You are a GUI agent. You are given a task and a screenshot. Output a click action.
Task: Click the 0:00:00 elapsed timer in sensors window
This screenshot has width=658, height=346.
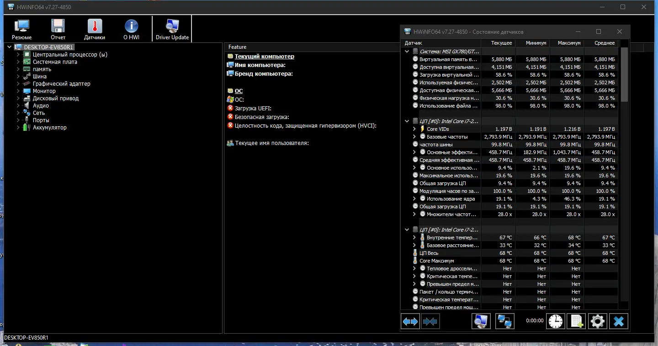tap(535, 321)
